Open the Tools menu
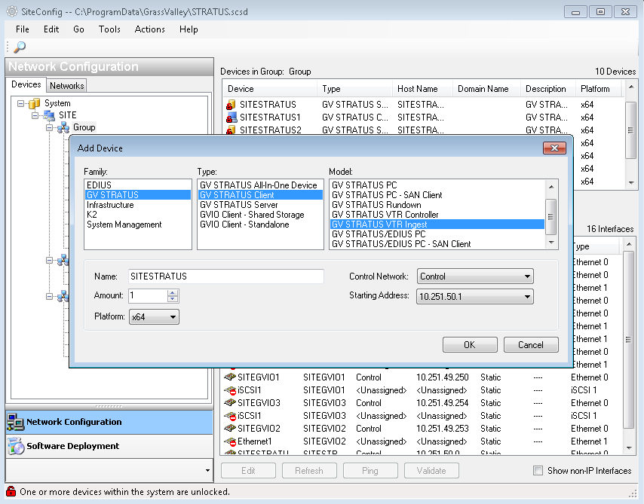This screenshot has height=504, width=644. point(109,29)
